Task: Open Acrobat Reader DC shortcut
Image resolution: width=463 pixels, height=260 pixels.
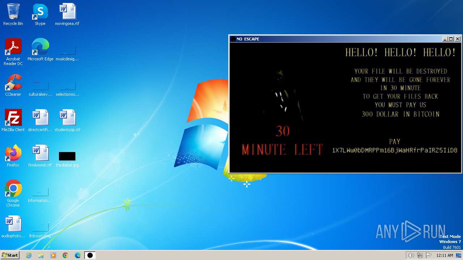Action: pyautogui.click(x=13, y=52)
